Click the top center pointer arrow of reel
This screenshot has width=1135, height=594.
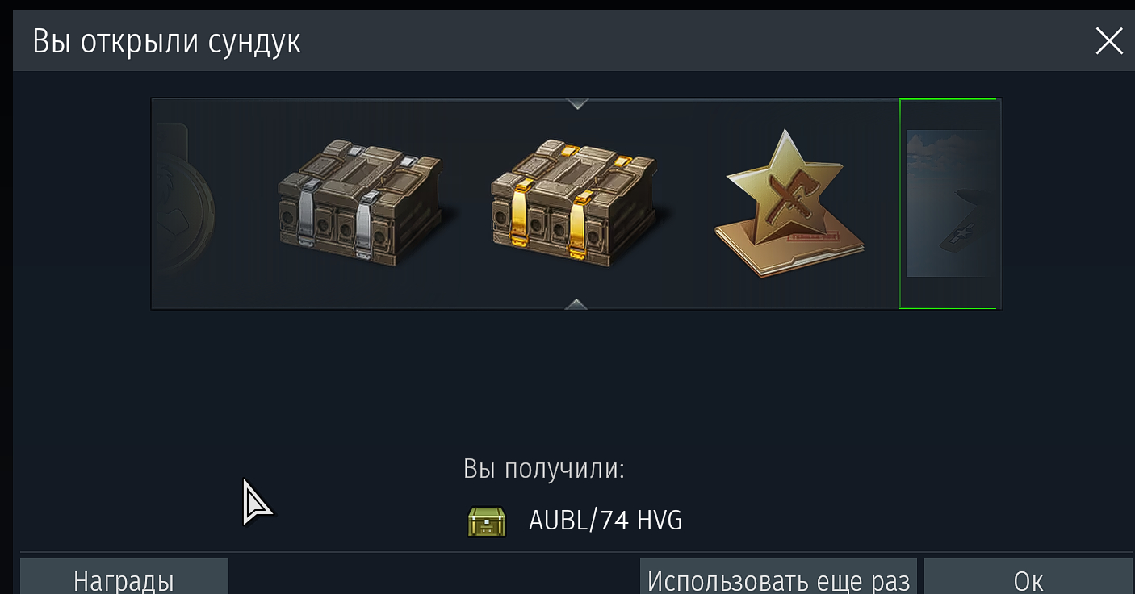(576, 104)
